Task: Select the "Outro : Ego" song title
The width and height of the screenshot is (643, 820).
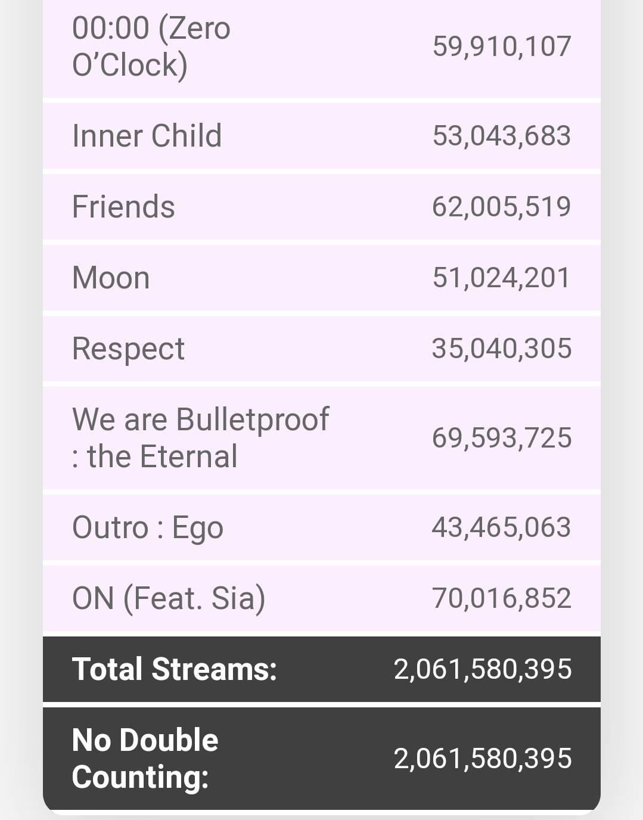Action: 148,527
